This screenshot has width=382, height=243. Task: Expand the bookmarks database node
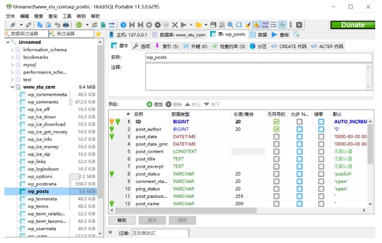pyautogui.click(x=12, y=58)
